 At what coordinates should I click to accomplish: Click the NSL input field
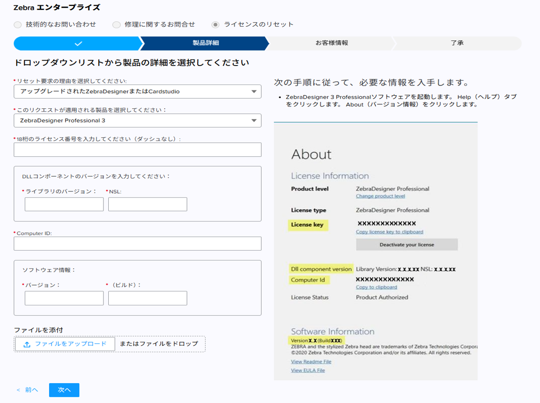(x=148, y=204)
